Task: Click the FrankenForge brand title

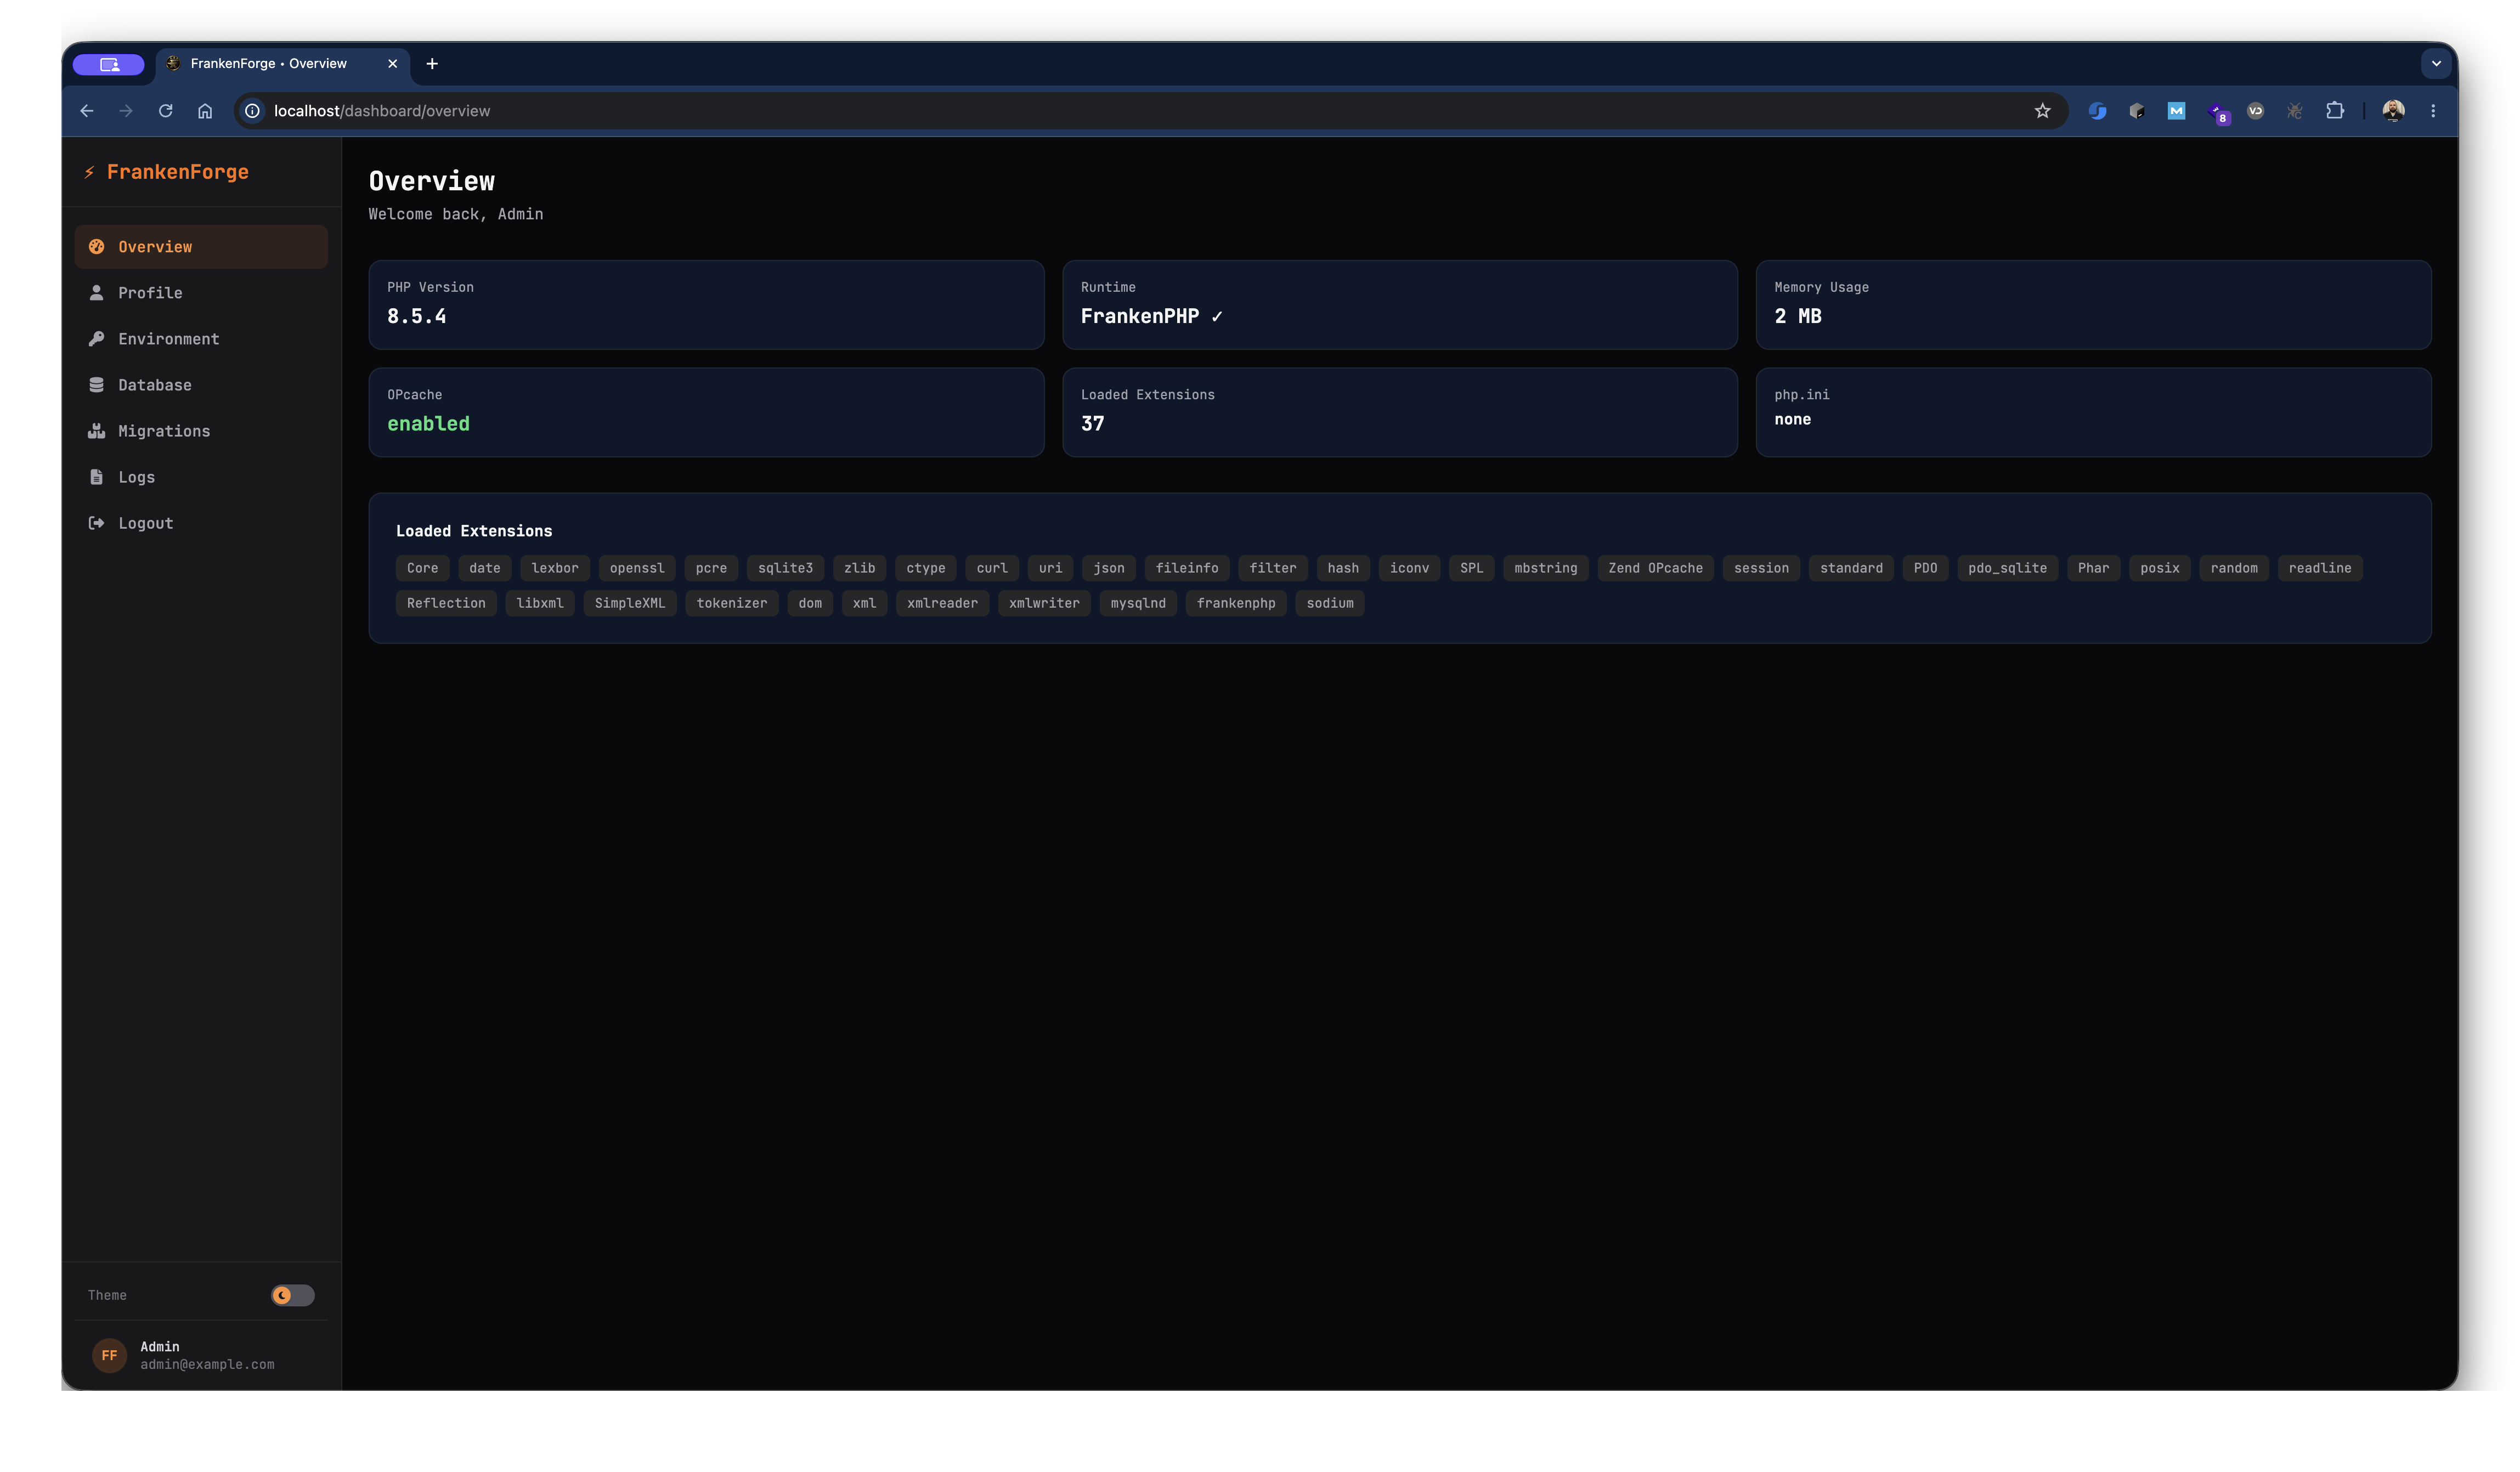Action: [x=178, y=172]
